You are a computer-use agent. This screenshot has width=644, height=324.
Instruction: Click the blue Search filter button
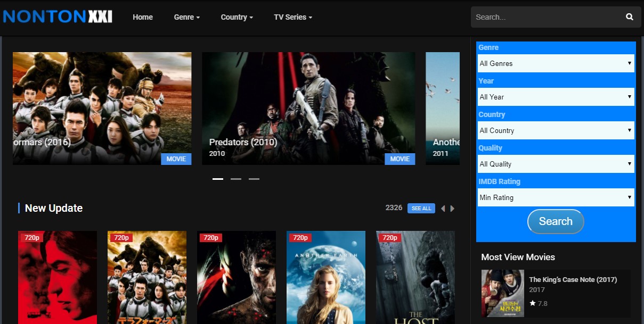(x=556, y=221)
